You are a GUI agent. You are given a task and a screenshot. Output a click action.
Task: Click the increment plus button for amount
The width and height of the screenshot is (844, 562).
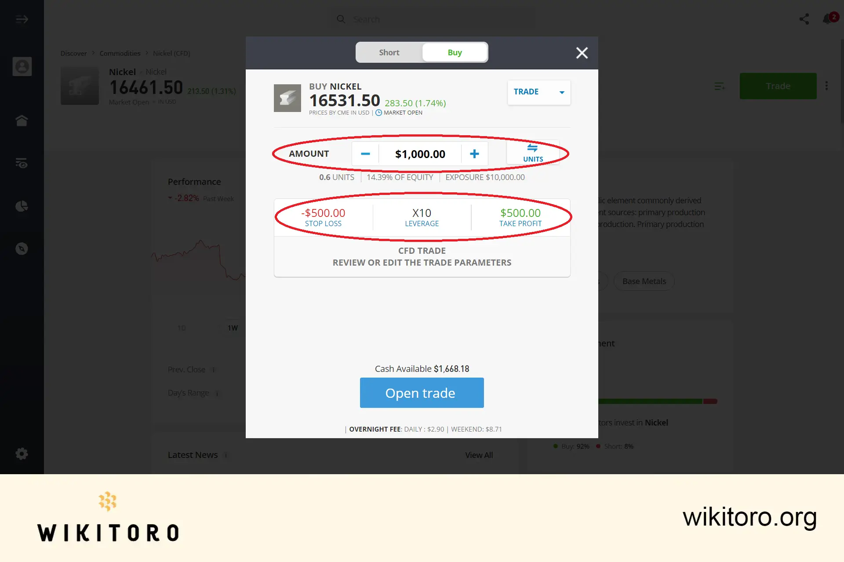tap(474, 154)
